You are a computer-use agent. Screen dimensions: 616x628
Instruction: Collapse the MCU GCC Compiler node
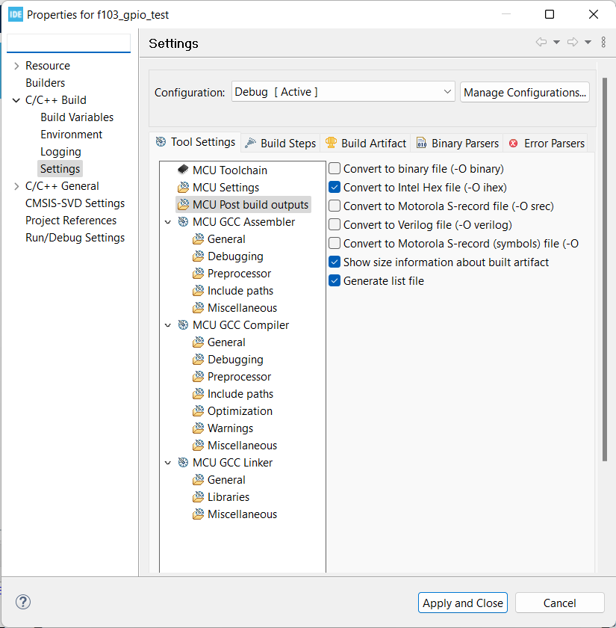(x=168, y=325)
